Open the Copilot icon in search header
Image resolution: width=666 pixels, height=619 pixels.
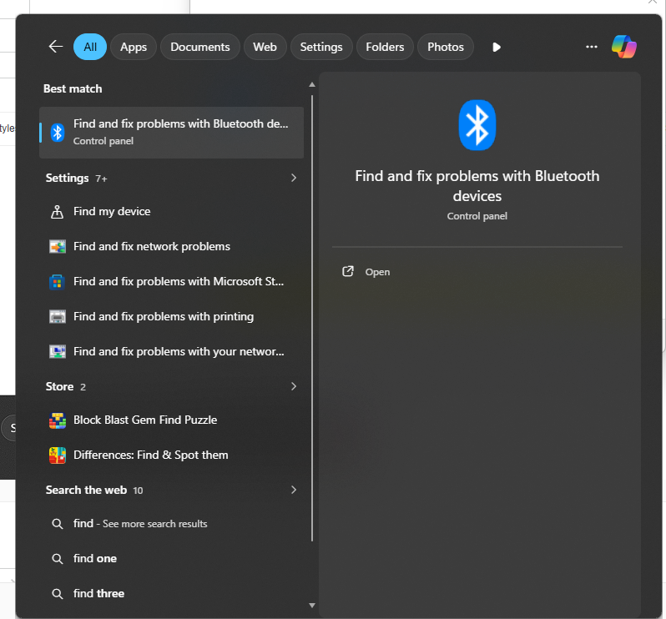tap(623, 47)
